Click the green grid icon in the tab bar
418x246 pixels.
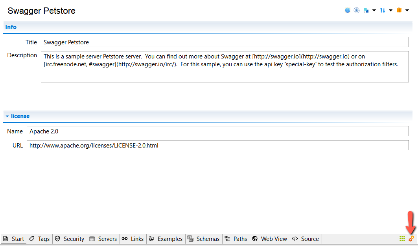point(402,239)
